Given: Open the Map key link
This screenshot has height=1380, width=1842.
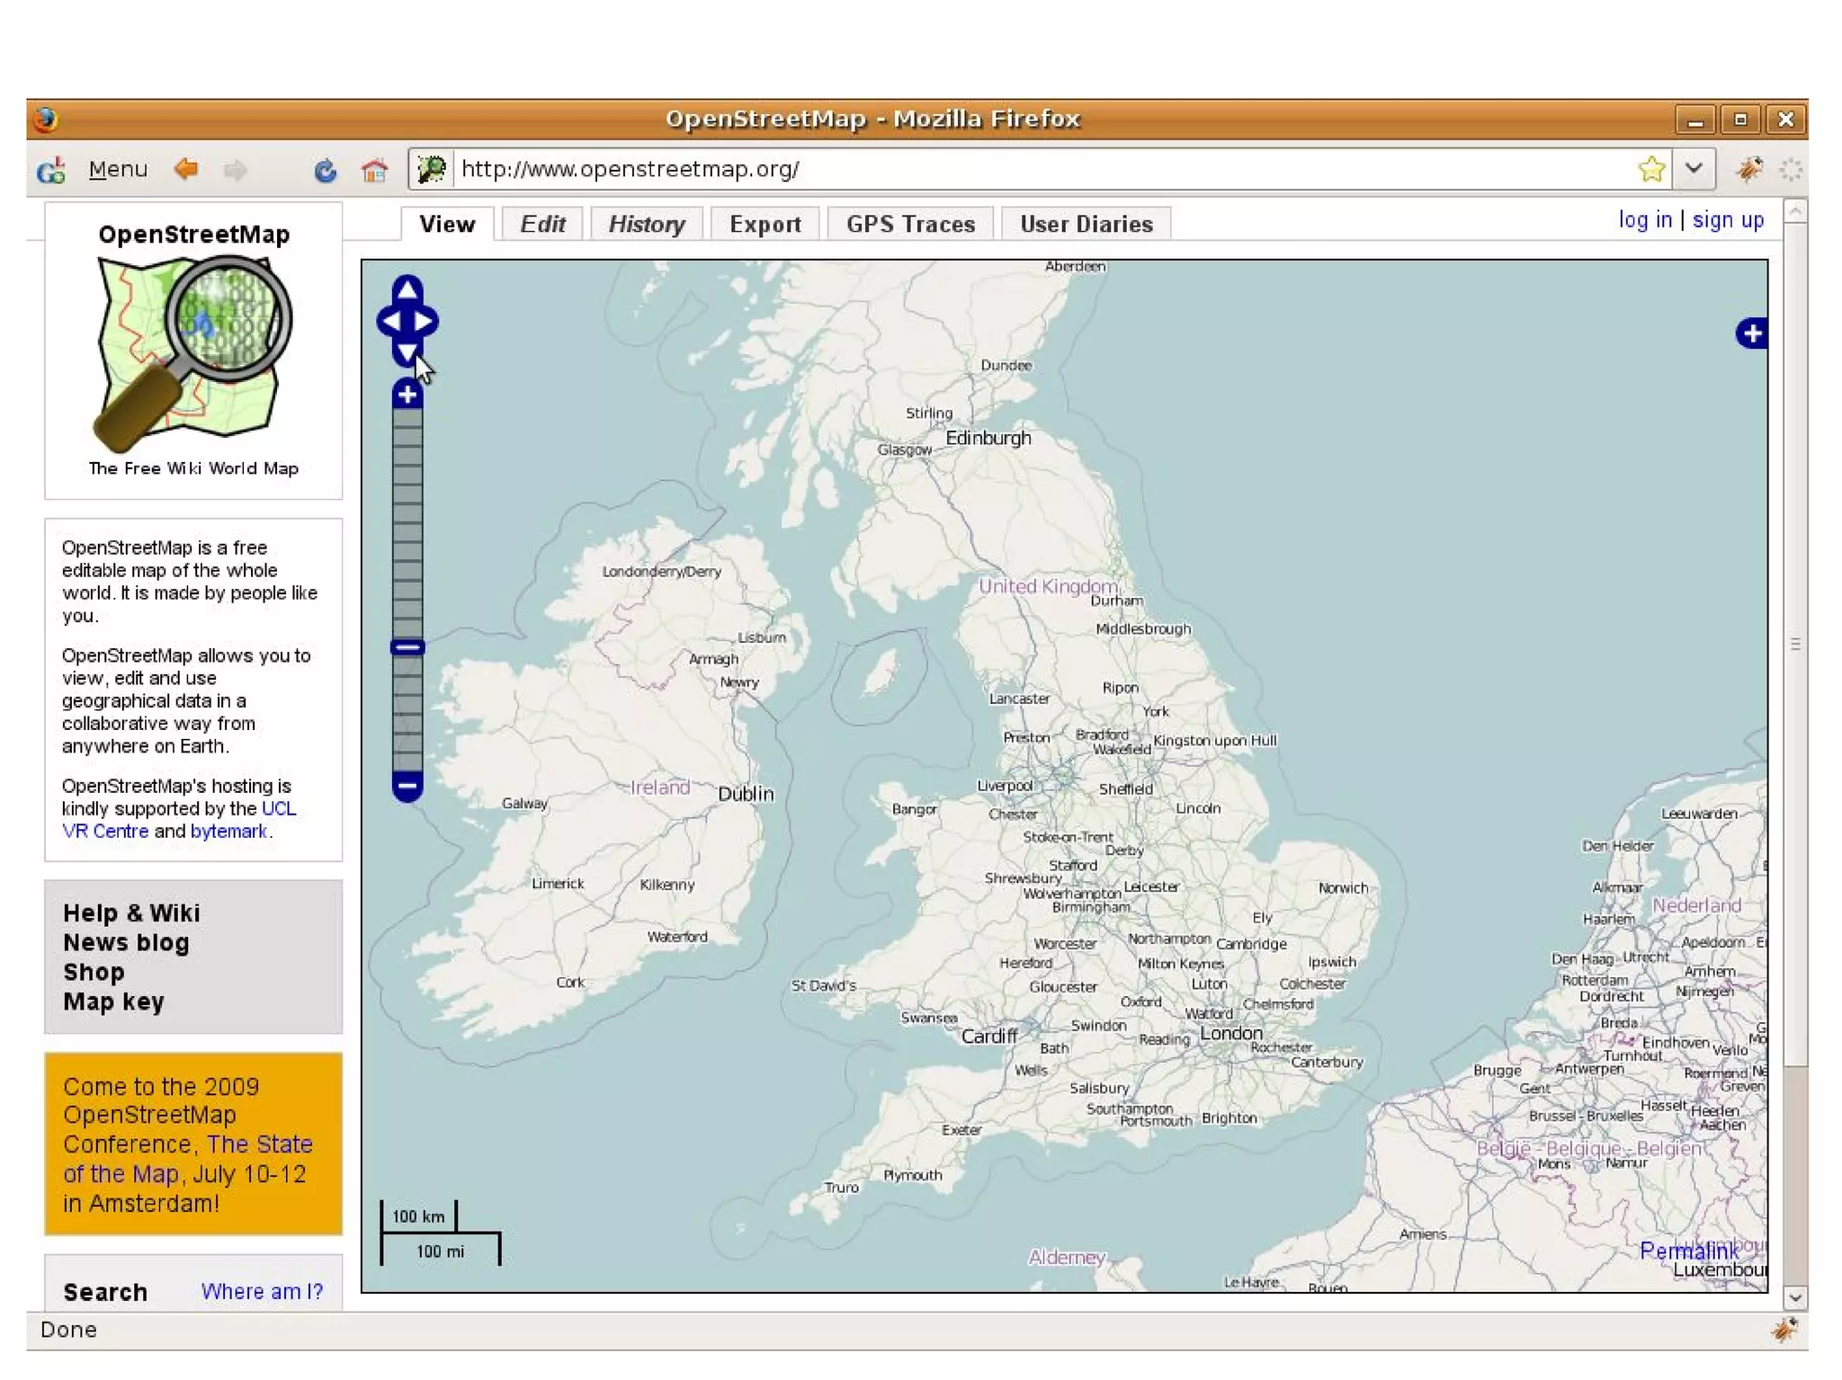Looking at the screenshot, I should [113, 1002].
